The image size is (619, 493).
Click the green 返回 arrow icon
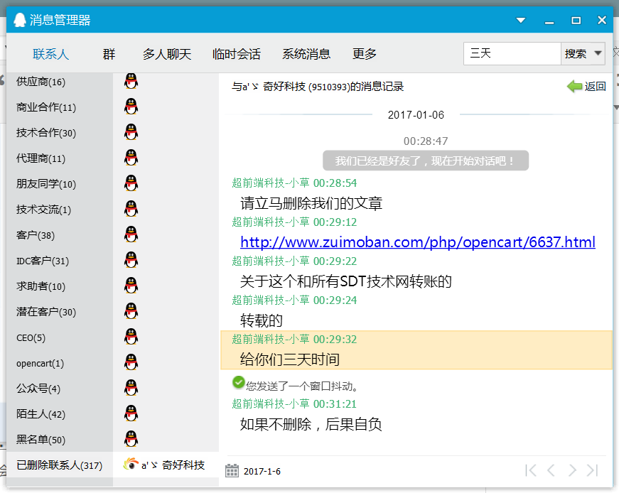(x=574, y=86)
